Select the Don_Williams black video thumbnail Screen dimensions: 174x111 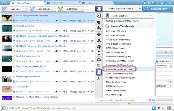point(7,69)
